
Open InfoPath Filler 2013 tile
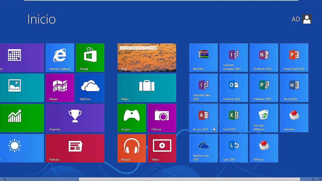click(204, 88)
